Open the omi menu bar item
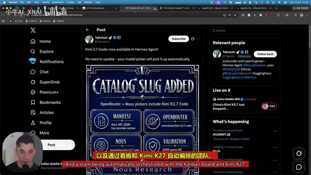This screenshot has width=311, height=175. tap(238, 2)
